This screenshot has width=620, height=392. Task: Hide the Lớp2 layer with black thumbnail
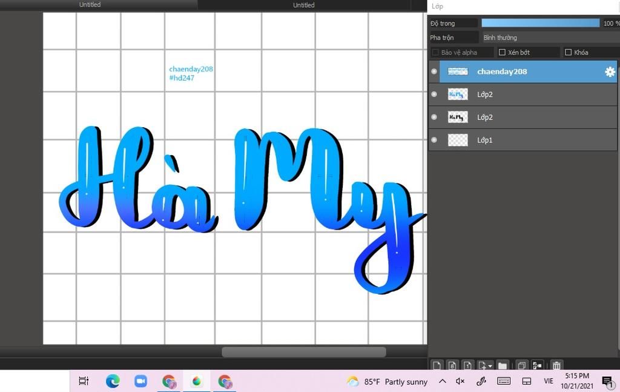pos(434,117)
